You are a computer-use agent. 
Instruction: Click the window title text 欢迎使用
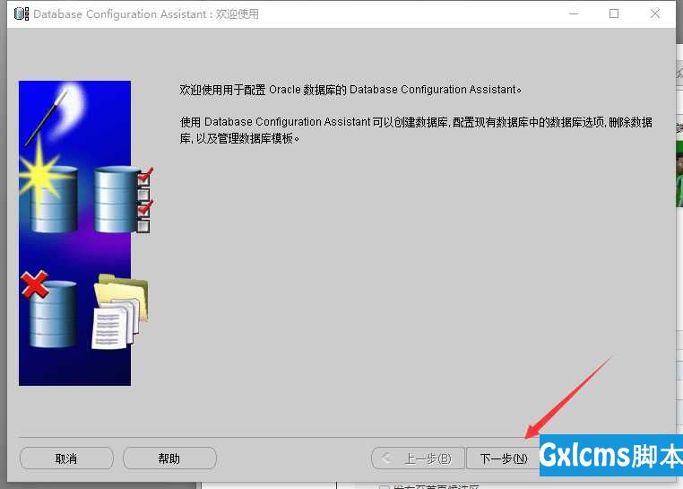pos(238,14)
